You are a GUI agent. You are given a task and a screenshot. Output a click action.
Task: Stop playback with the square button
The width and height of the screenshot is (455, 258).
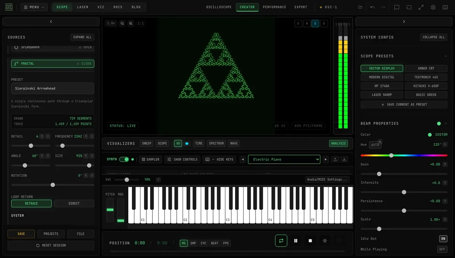pos(310,241)
